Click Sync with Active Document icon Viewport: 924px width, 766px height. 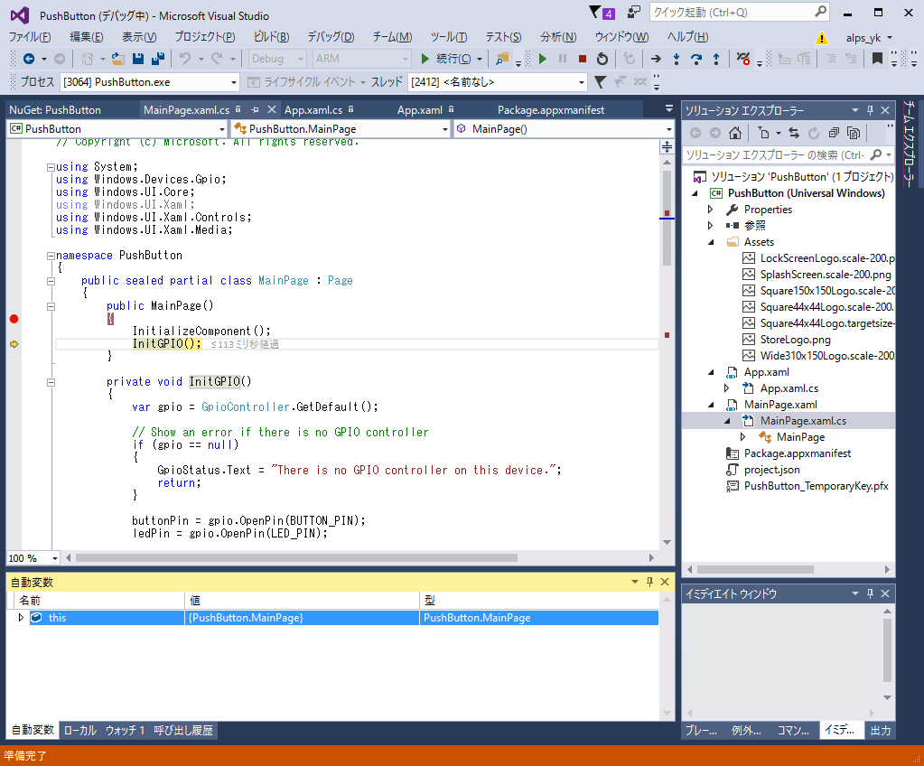click(x=794, y=133)
